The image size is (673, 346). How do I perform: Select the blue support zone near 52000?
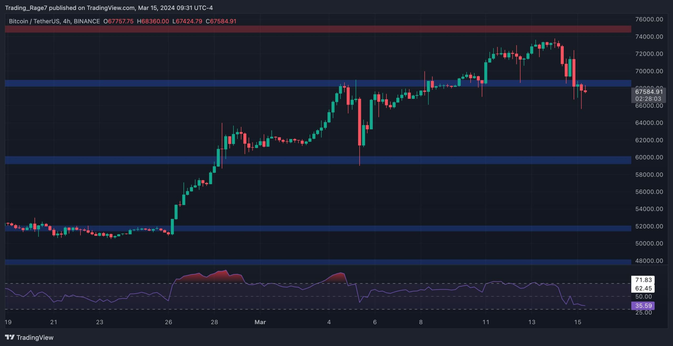click(318, 229)
